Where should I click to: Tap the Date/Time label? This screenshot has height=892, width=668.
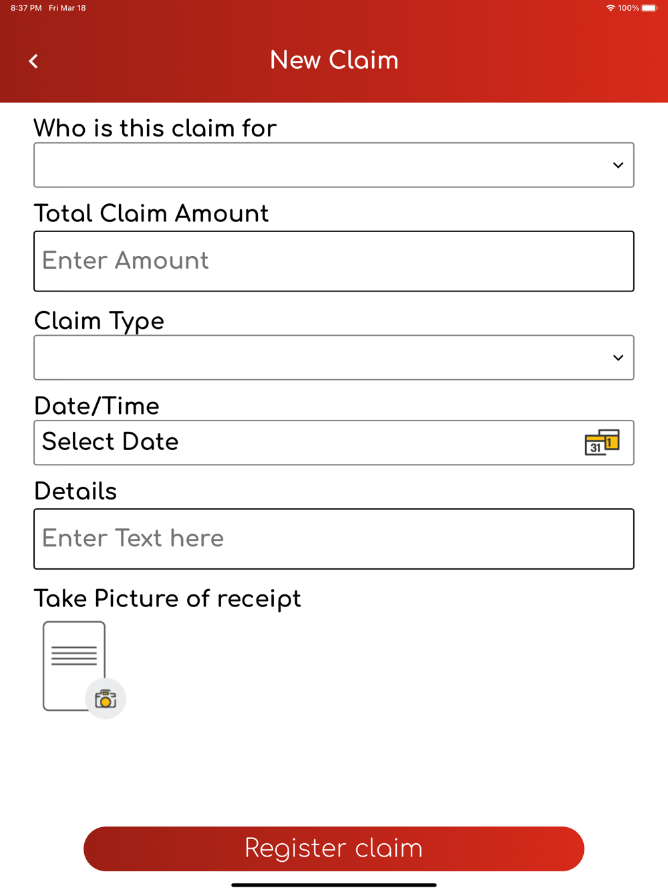[97, 406]
